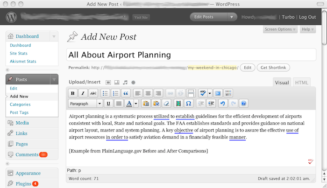Viewport: 327px width, 188px height.
Task: Add an image via Upload/Insert
Action: tap(108, 83)
